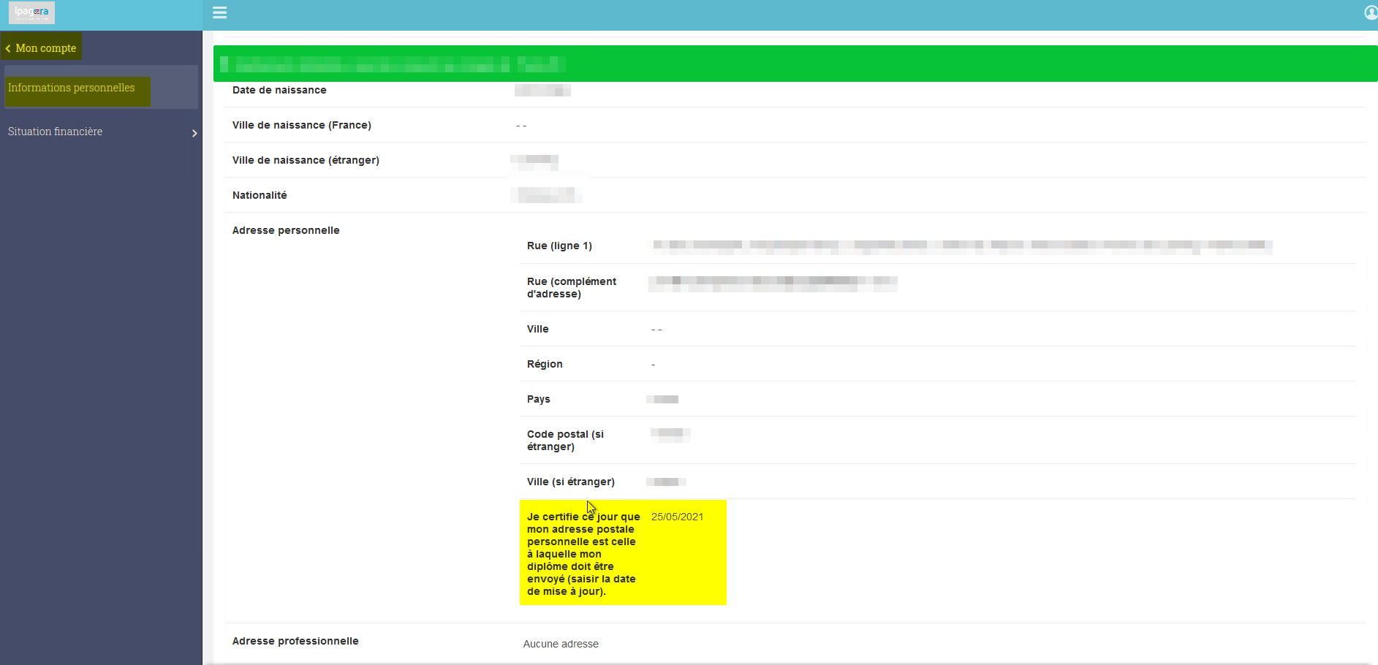Click the Pays field value

(x=662, y=399)
